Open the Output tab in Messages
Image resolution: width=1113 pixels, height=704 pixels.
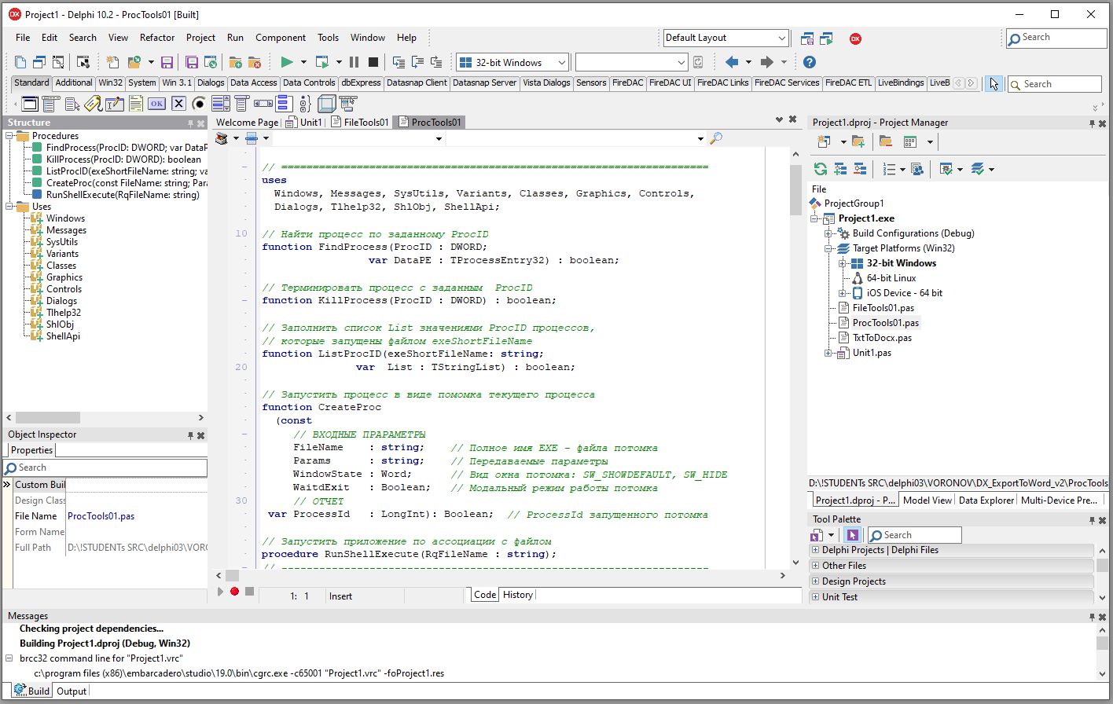72,691
